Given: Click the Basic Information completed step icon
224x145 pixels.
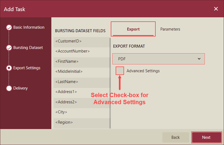Looking at the screenshot, I should click(x=9, y=27).
